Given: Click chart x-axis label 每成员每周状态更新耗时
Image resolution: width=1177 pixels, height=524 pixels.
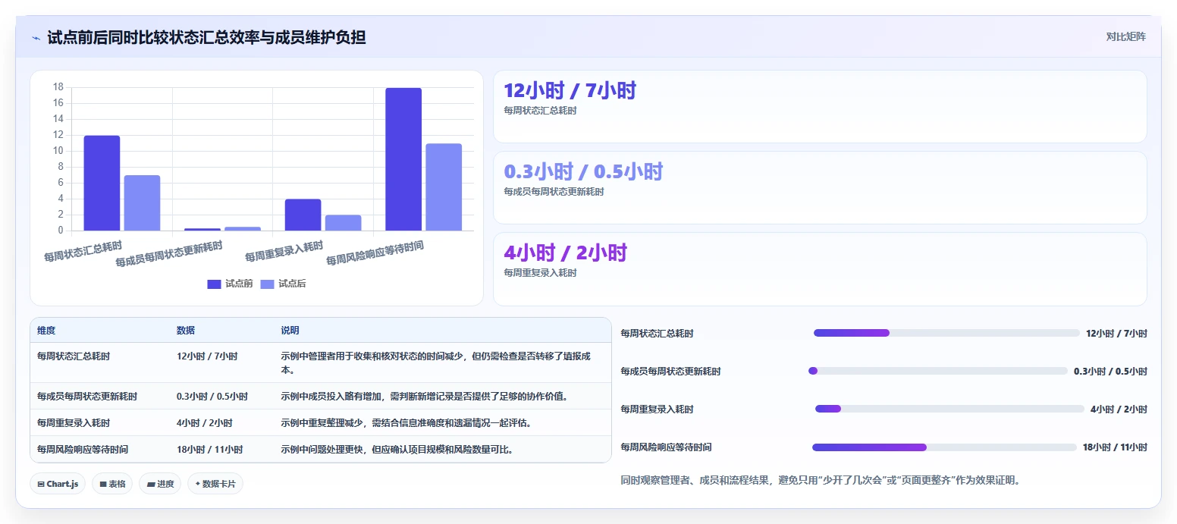Looking at the screenshot, I should [x=169, y=254].
